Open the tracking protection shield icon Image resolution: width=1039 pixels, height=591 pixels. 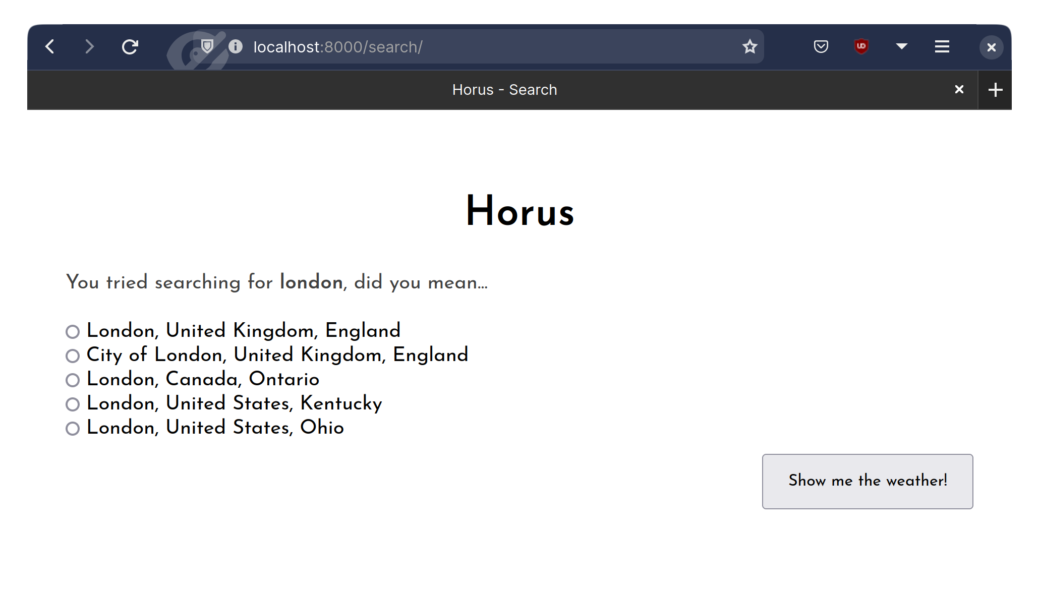(x=207, y=46)
